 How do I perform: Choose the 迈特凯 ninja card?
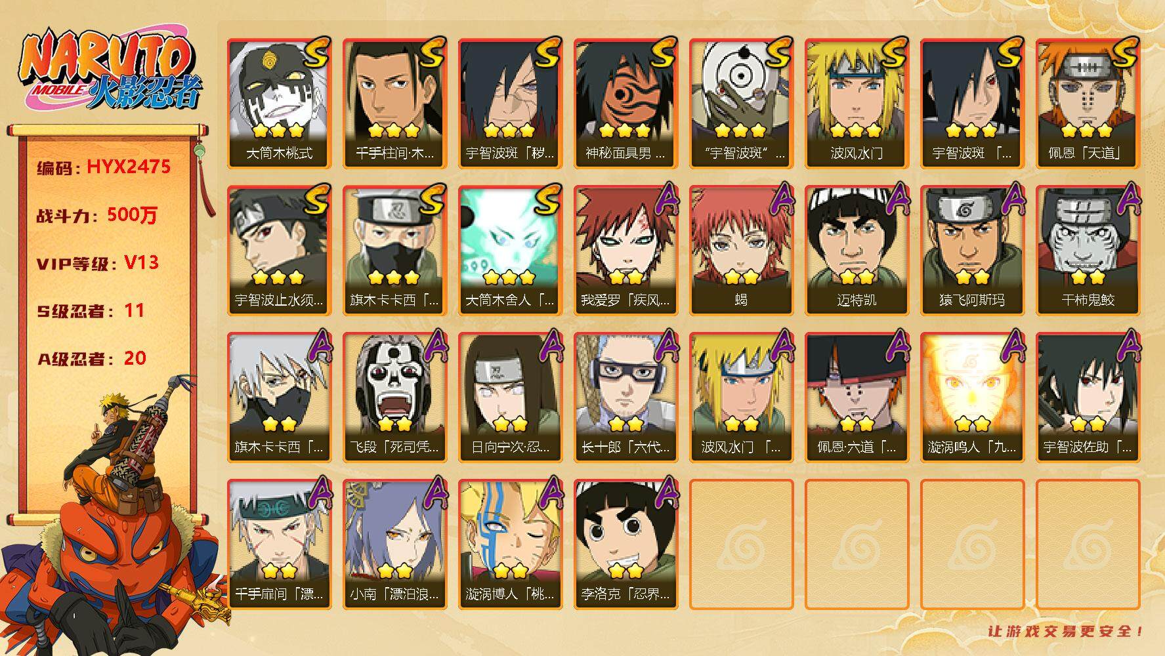click(857, 251)
